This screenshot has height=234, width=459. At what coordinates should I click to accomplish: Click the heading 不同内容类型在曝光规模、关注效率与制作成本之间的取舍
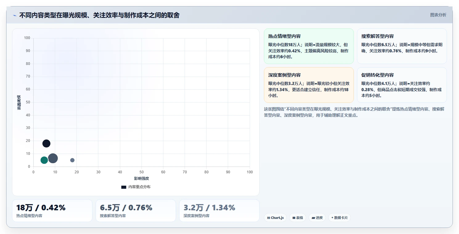click(99, 15)
